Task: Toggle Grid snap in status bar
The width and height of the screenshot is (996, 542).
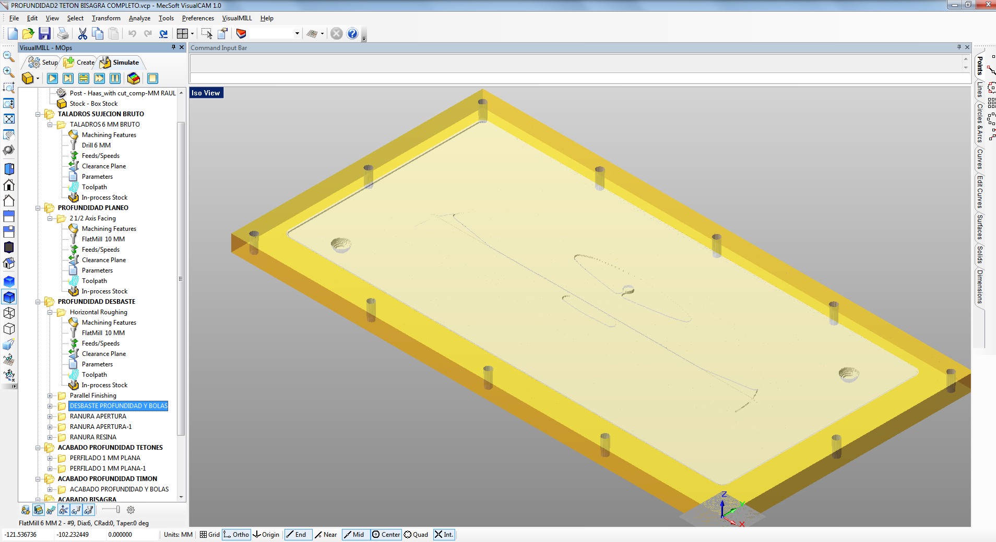Action: point(210,534)
